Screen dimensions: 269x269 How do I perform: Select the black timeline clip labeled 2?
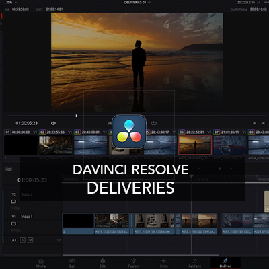pos(78,223)
